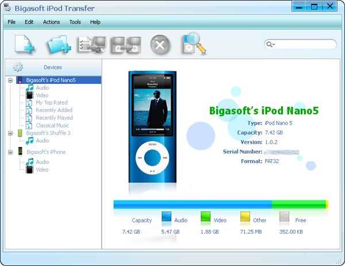
Task: Click the round Delete icon
Action: (x=160, y=45)
